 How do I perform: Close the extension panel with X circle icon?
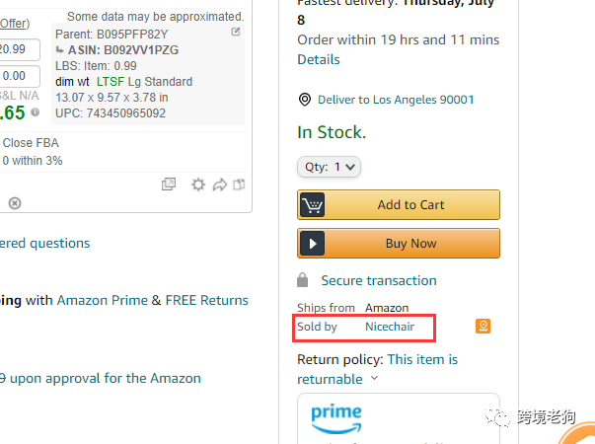[x=15, y=203]
